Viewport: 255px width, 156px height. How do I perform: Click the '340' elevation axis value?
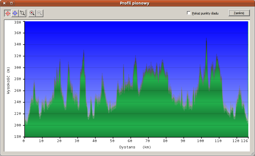(x=18, y=44)
